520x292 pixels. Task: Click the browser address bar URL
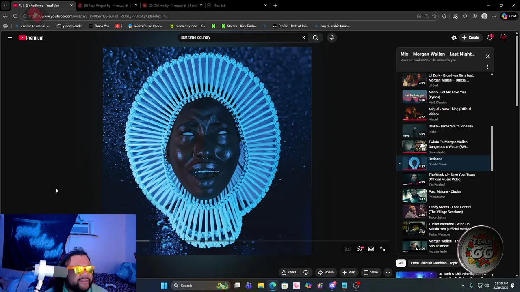(x=98, y=16)
